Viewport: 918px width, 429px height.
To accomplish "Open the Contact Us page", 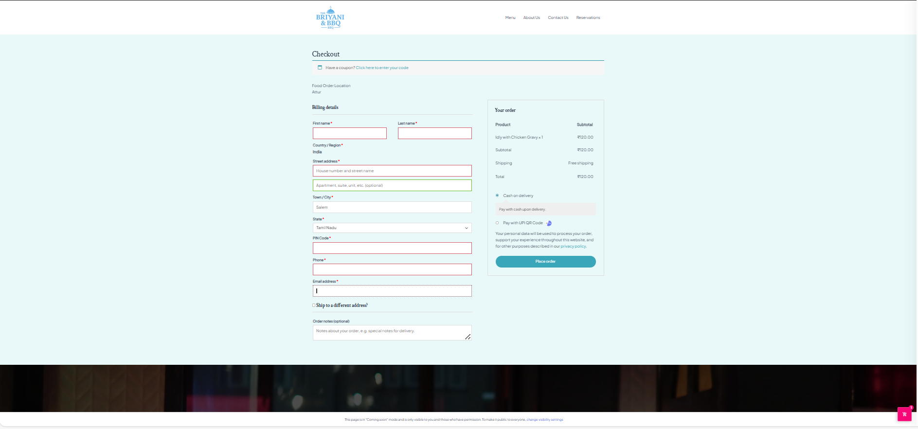I will pos(558,18).
